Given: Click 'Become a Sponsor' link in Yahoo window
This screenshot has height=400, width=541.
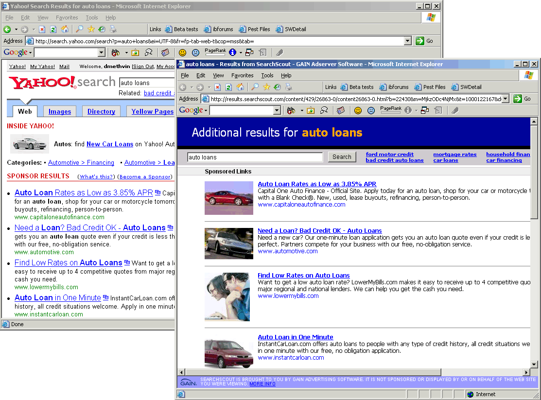Looking at the screenshot, I should pyautogui.click(x=145, y=177).
